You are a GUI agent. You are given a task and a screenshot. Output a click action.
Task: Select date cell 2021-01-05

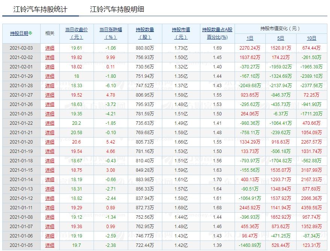[x=21, y=245]
